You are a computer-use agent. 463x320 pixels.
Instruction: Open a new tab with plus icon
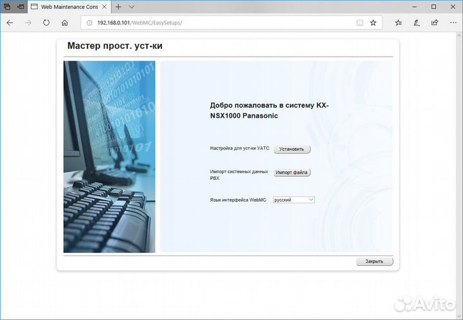pos(118,7)
